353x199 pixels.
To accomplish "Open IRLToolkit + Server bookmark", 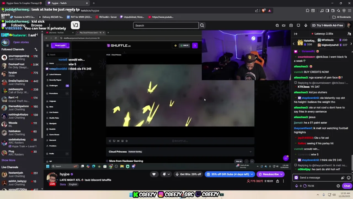I will 106,17.
